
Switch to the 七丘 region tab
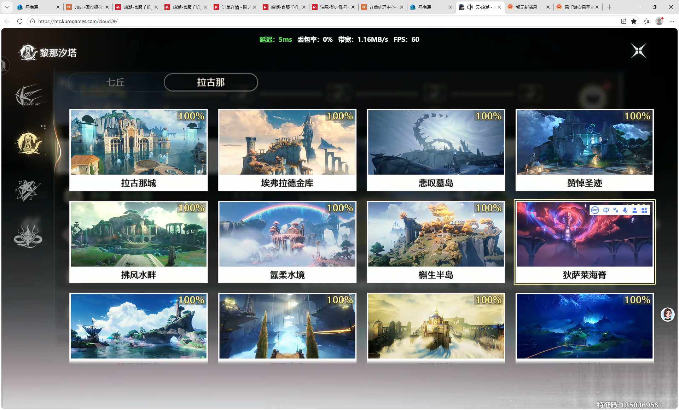(x=116, y=82)
